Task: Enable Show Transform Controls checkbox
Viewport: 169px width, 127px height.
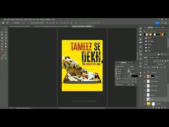Action: click(30, 23)
